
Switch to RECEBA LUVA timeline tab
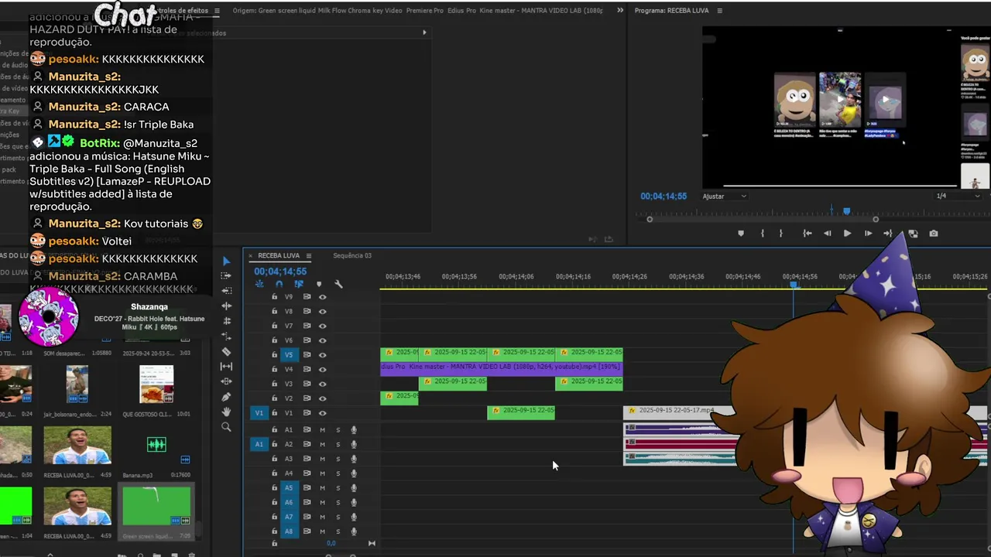tap(278, 256)
